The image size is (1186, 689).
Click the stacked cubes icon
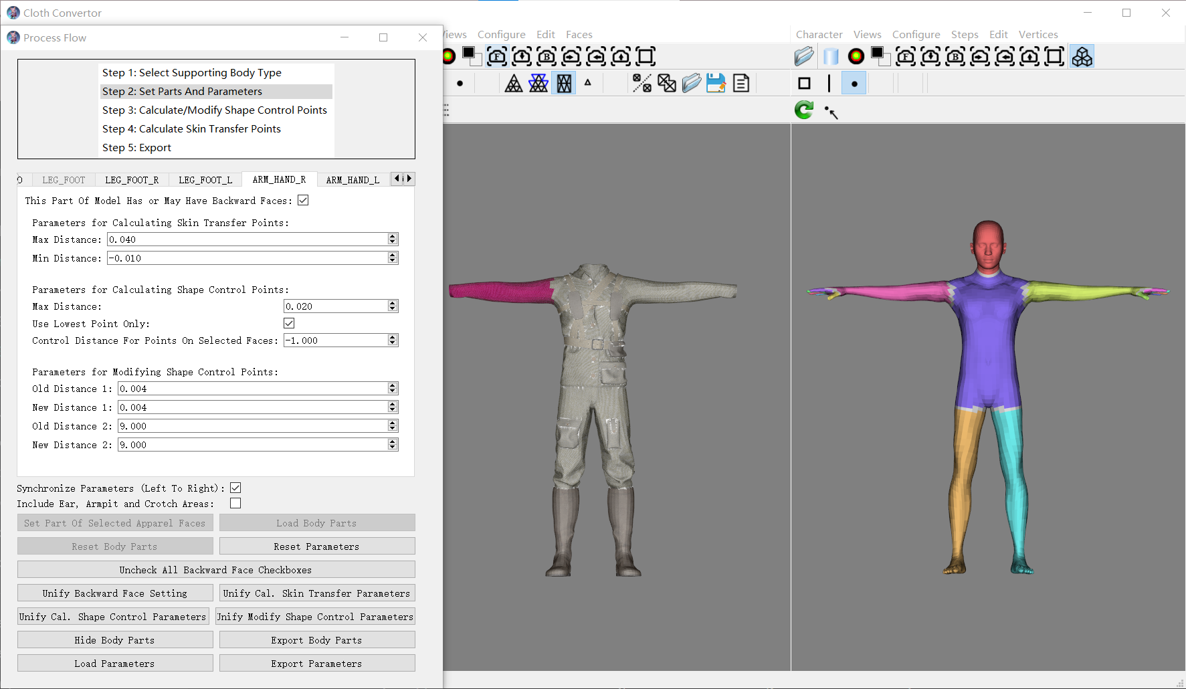pyautogui.click(x=1082, y=57)
